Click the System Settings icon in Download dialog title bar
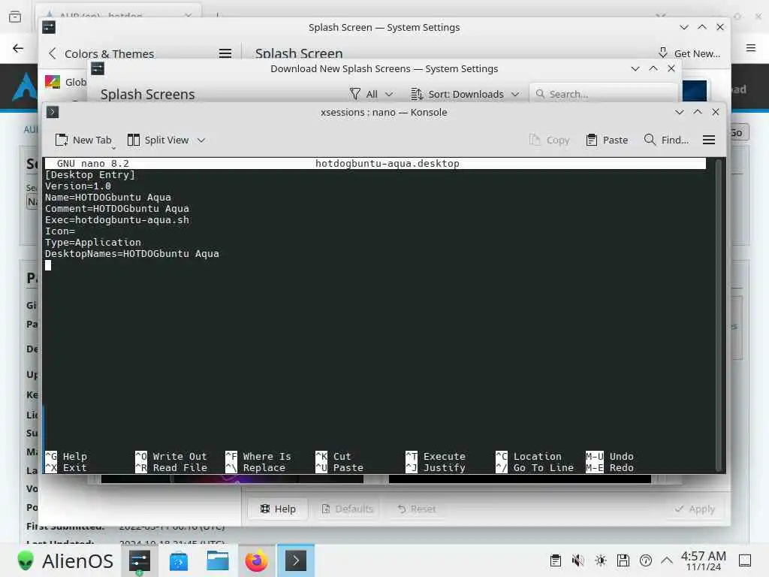This screenshot has height=577, width=769. [x=98, y=68]
